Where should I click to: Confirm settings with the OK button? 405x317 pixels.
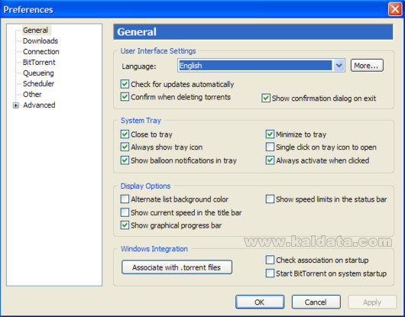(260, 302)
